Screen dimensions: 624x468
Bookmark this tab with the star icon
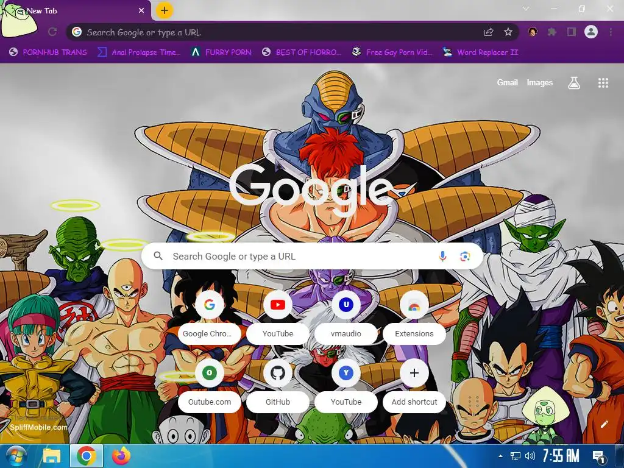(508, 32)
